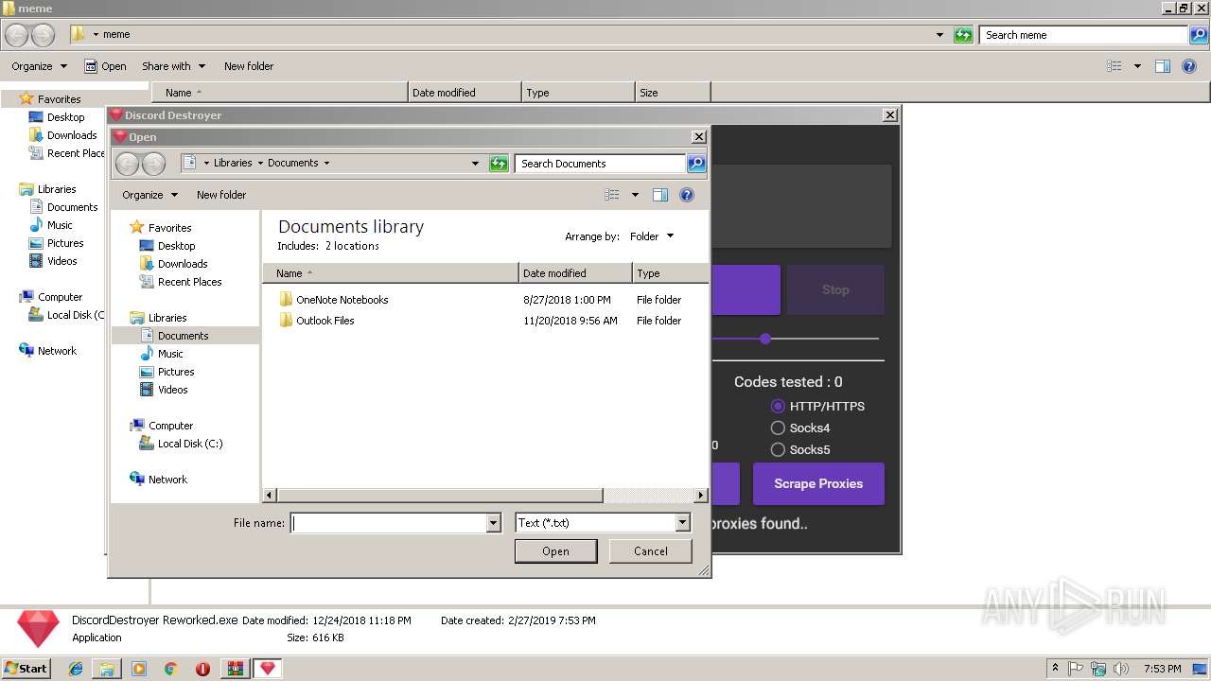Click Open in the meme Explorer toolbar
The width and height of the screenshot is (1211, 681).
105,66
